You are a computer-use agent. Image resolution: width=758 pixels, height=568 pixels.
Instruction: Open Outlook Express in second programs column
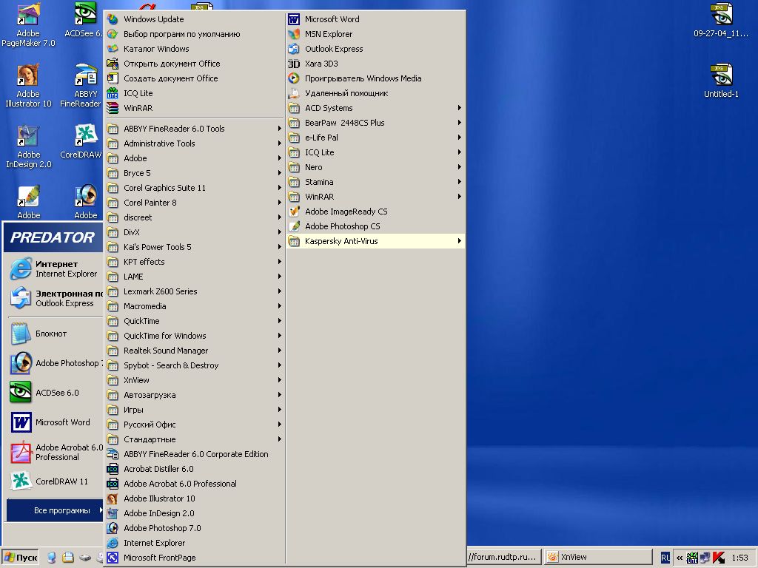375,49
